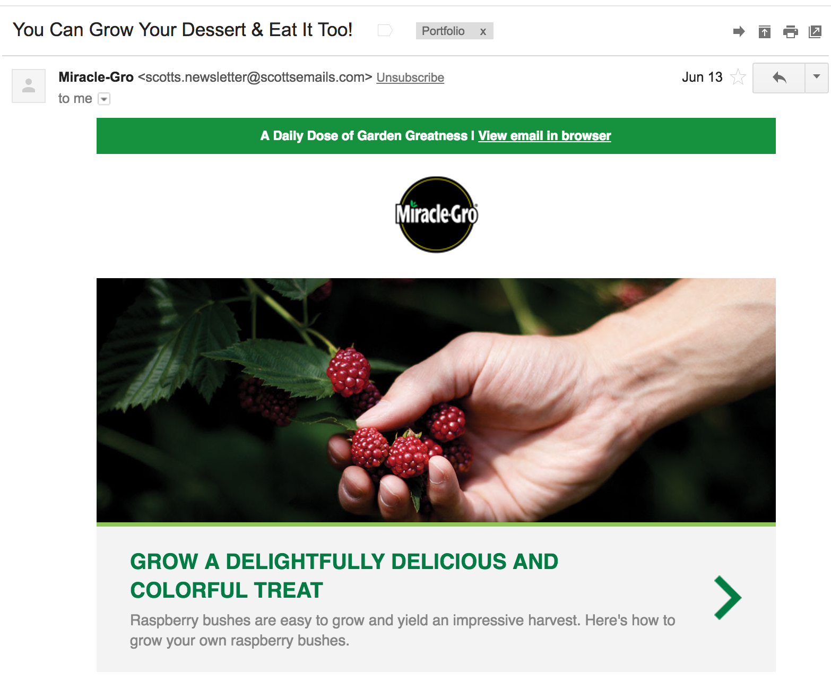This screenshot has height=689, width=831.
Task: Star the email from Miracle-Gro
Action: pyautogui.click(x=738, y=77)
